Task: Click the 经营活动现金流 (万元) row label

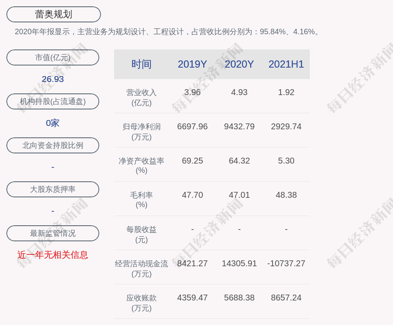Action: (142, 269)
